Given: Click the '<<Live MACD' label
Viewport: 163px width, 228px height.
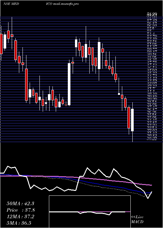Looking at the screenshot, I should pos(137,219).
